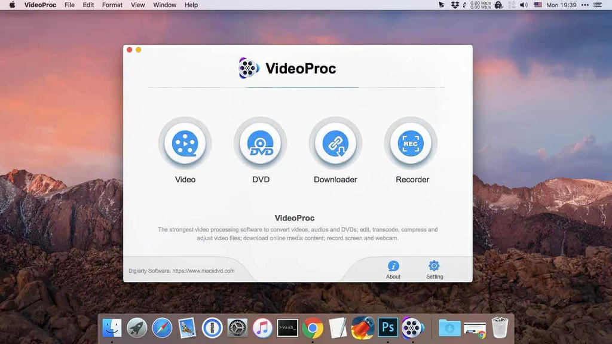Launch Safari from the dock
Screen dimensions: 612x344
coord(162,328)
